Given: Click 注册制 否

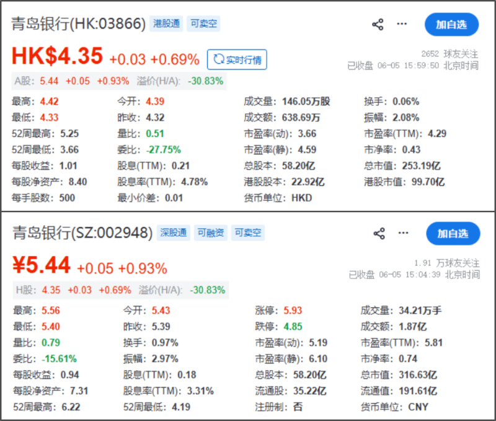Looking at the screenshot, I should click(278, 407).
